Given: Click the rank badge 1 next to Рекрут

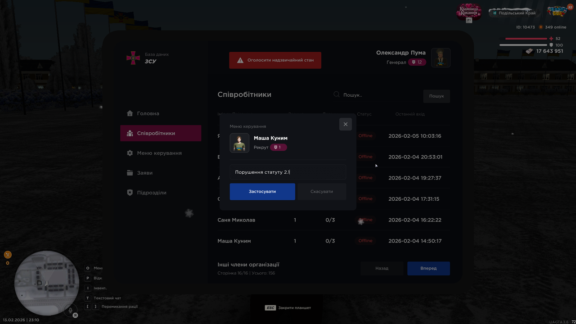Looking at the screenshot, I should coord(278,147).
